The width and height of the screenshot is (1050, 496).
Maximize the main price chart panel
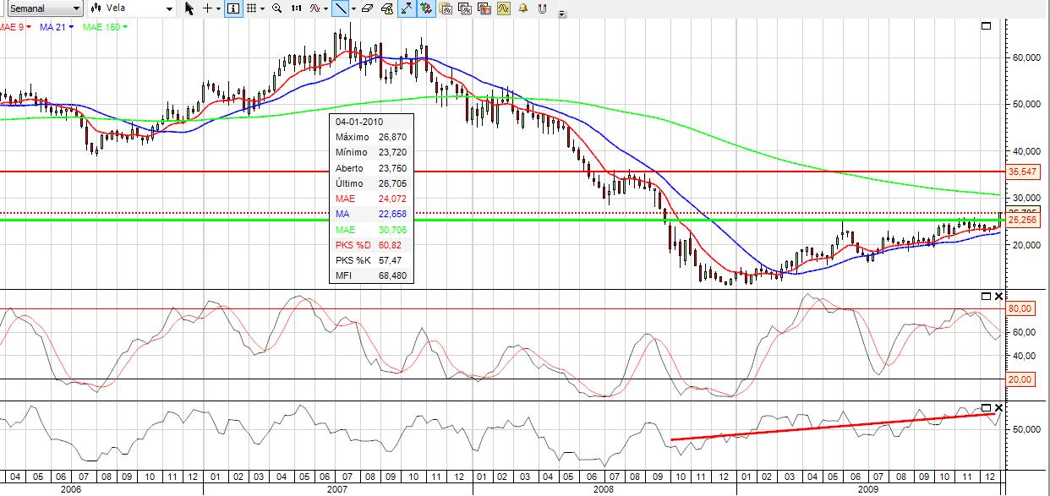coord(985,26)
